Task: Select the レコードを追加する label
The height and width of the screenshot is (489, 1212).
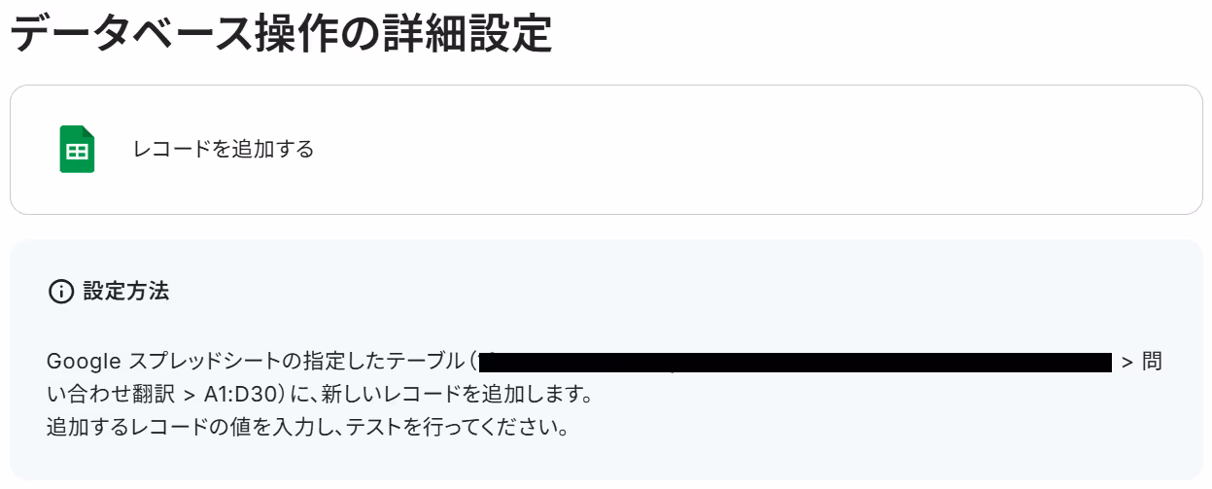Action: pos(224,150)
